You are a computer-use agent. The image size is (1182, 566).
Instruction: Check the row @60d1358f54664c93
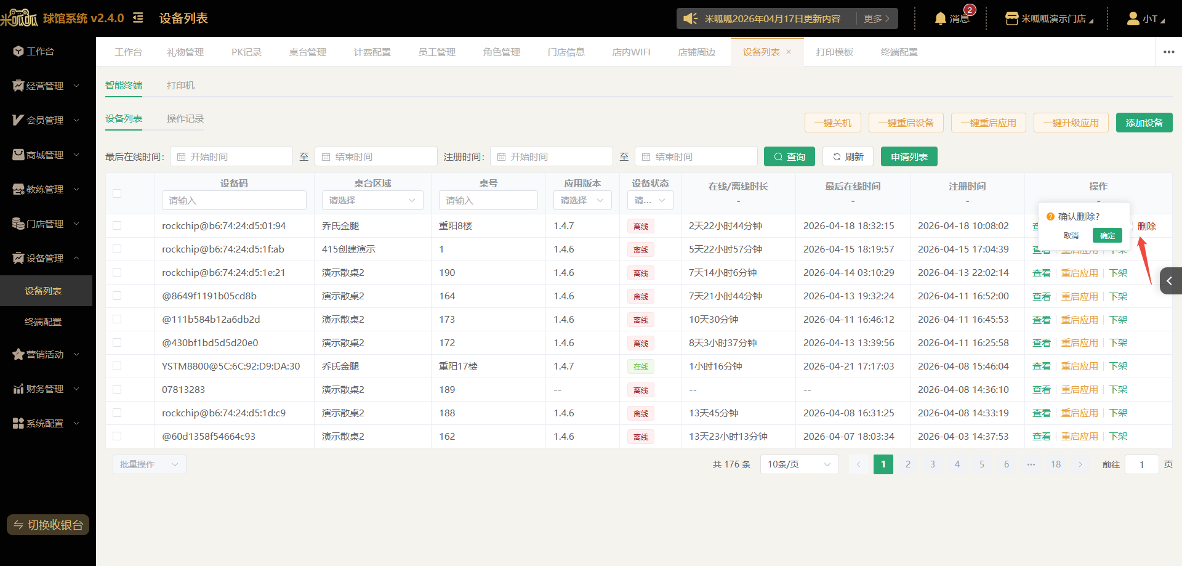tap(117, 436)
